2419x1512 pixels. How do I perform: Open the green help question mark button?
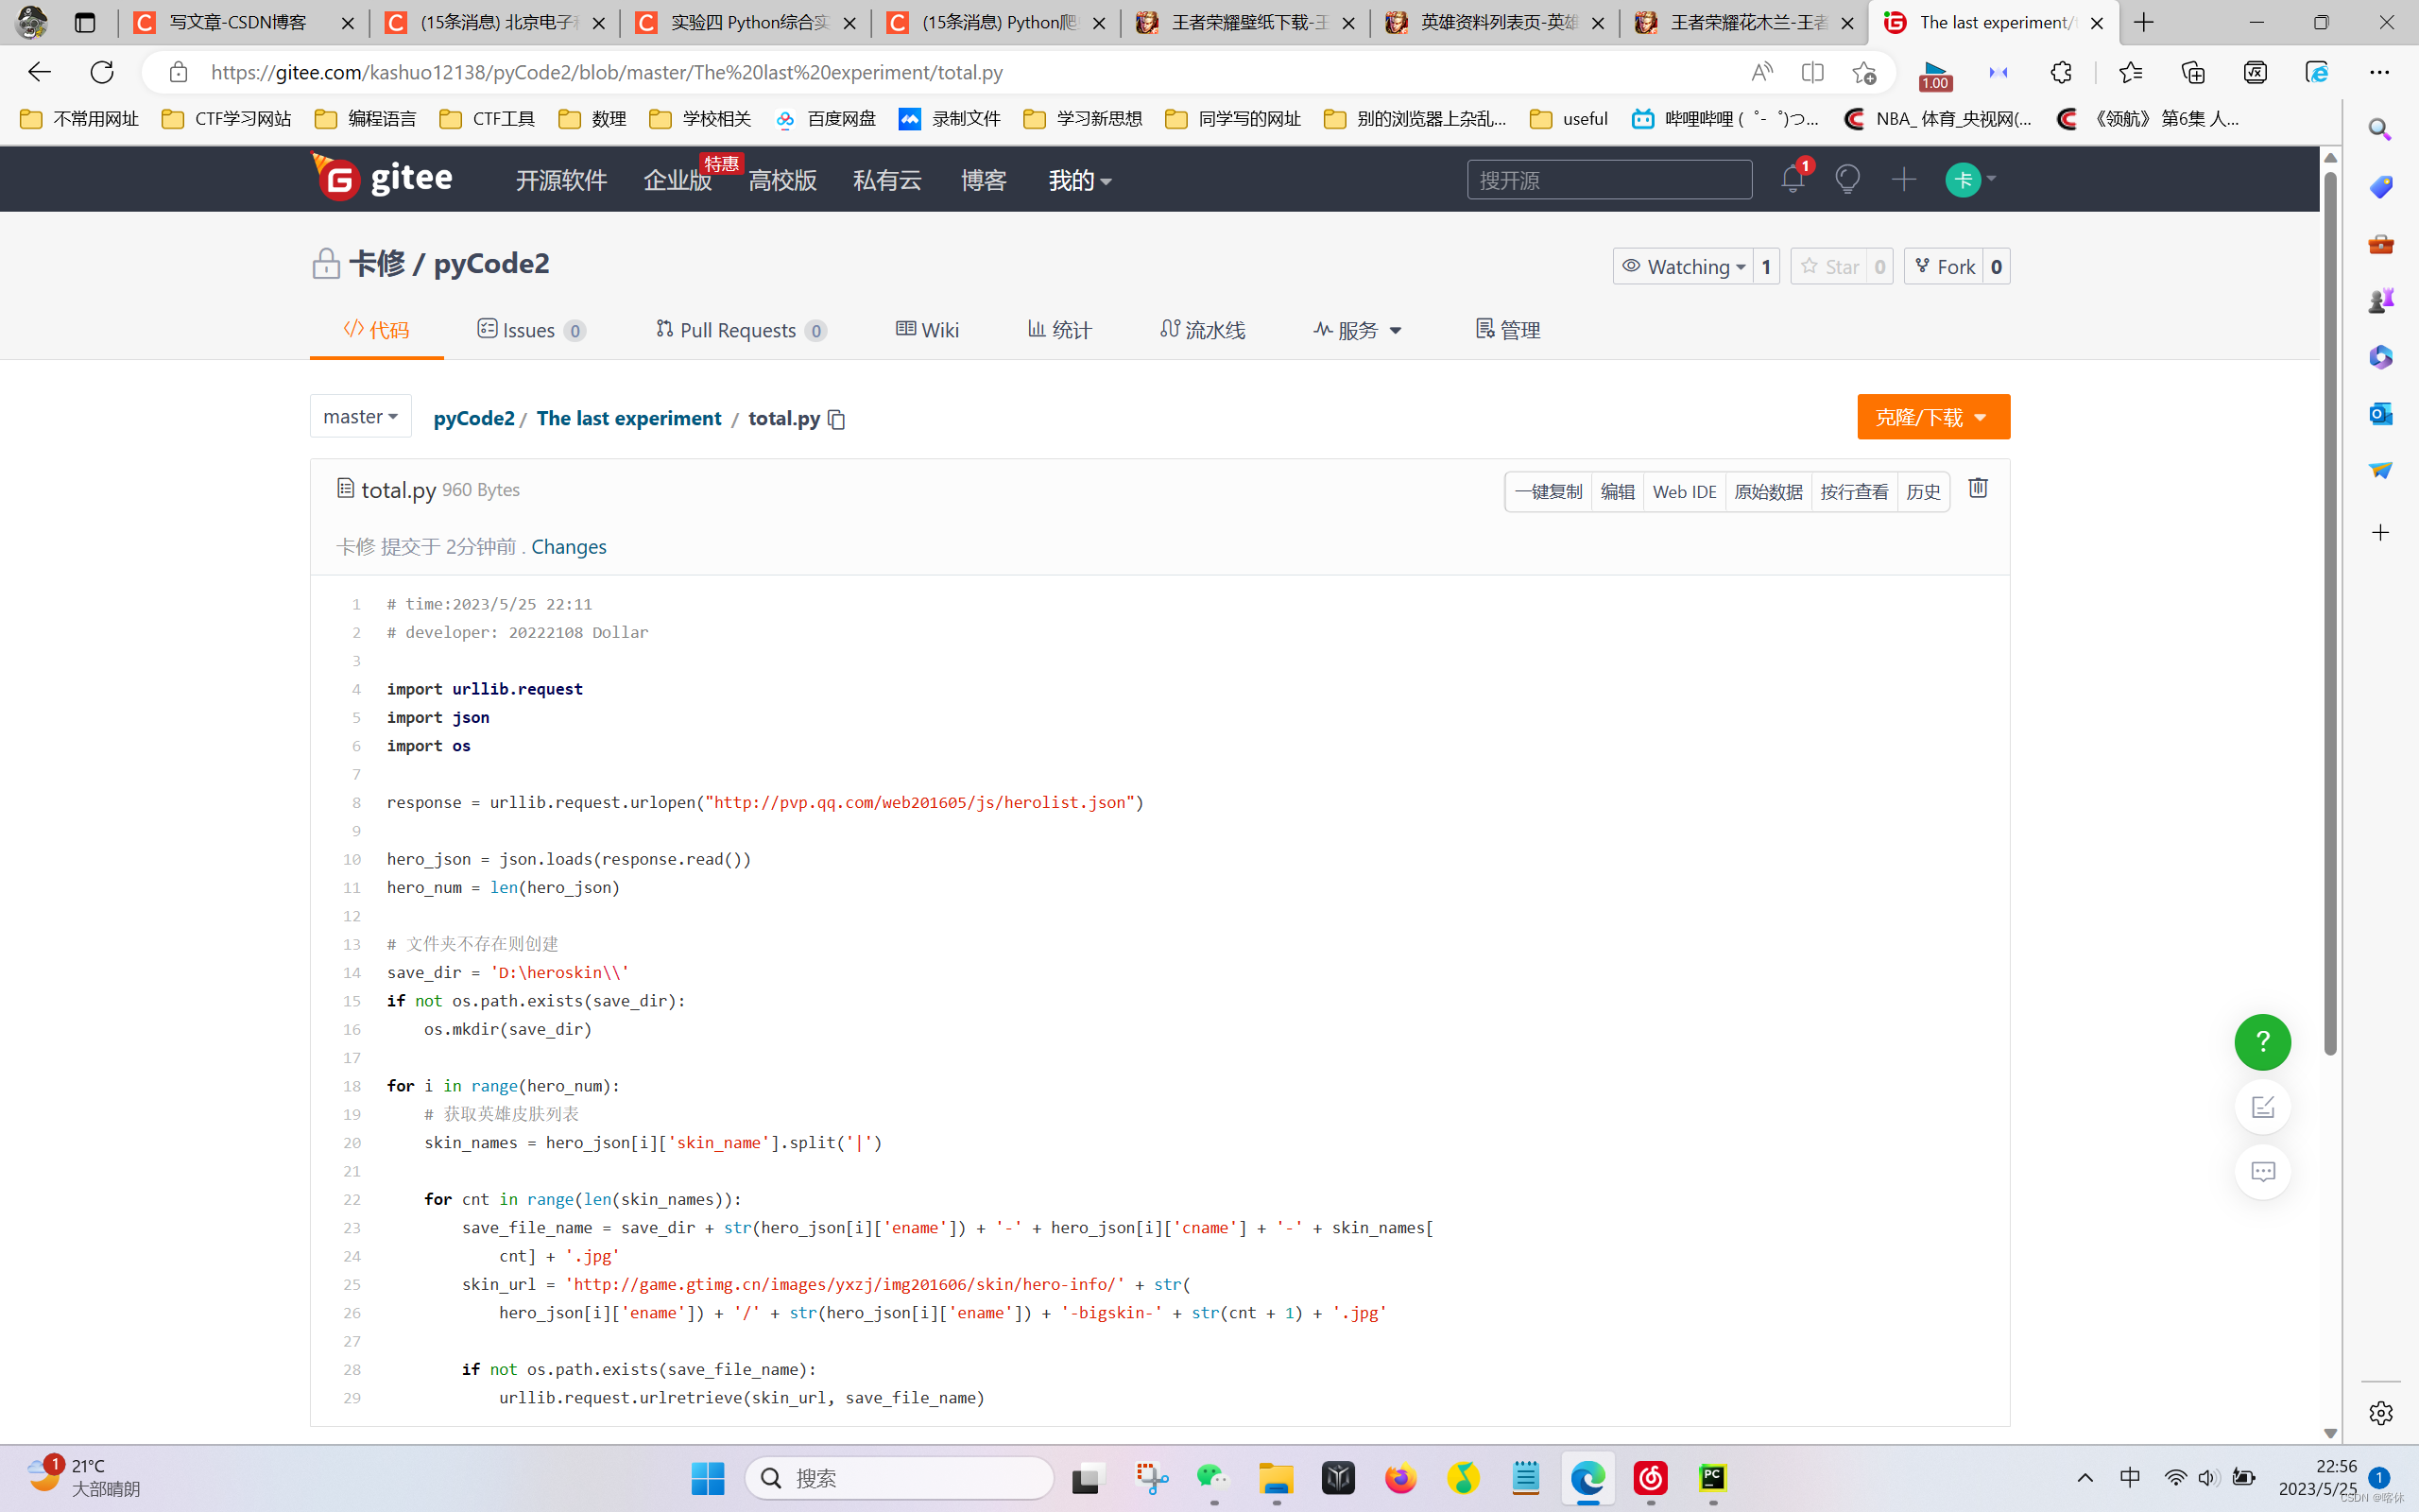coord(2262,1042)
